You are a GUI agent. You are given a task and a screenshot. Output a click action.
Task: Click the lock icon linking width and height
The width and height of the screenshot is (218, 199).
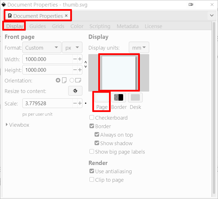[x=86, y=64]
